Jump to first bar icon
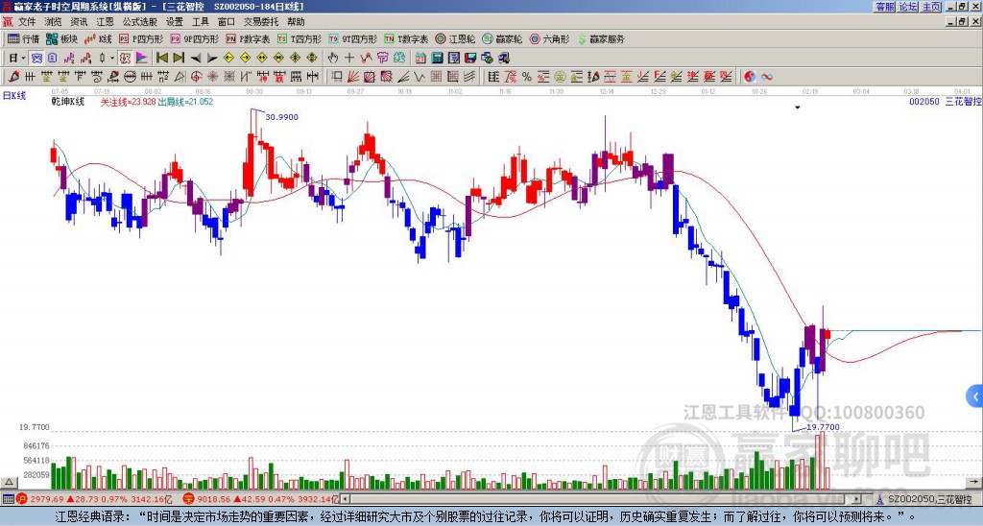Viewport: 983px width, 526px height. coord(161,59)
